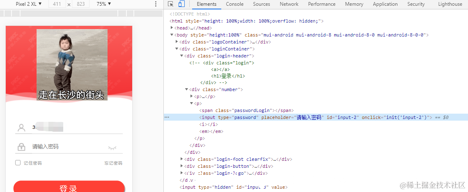468x192 pixels.
Task: Click the 请输入密码 password input field
Action: point(69,147)
